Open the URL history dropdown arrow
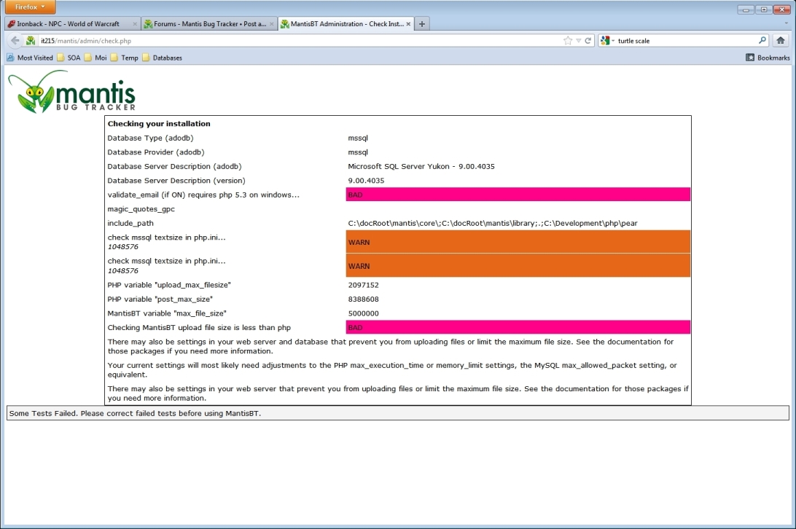Image resolution: width=796 pixels, height=529 pixels. pyautogui.click(x=578, y=41)
